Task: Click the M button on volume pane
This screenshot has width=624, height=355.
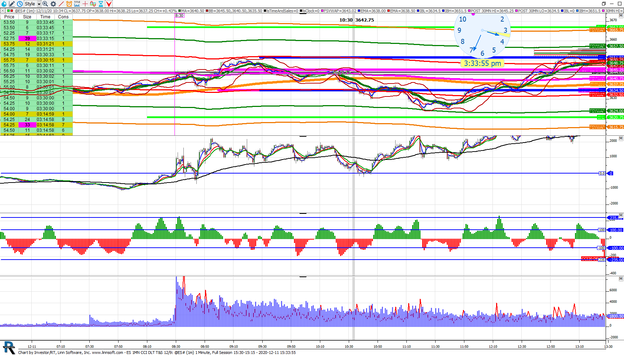Action: pos(621,279)
